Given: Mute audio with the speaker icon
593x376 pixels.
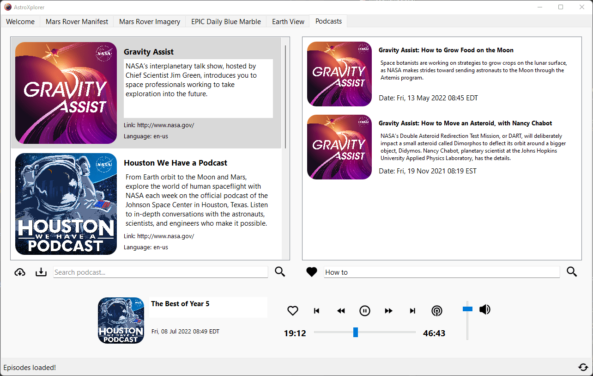Looking at the screenshot, I should click(485, 309).
